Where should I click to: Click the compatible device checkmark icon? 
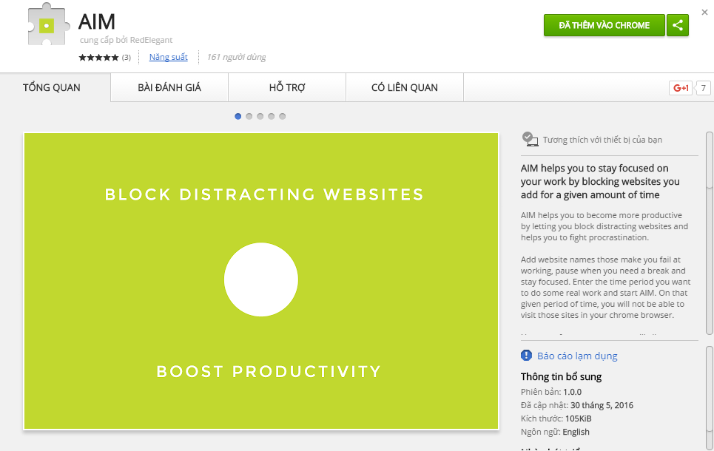(x=530, y=139)
